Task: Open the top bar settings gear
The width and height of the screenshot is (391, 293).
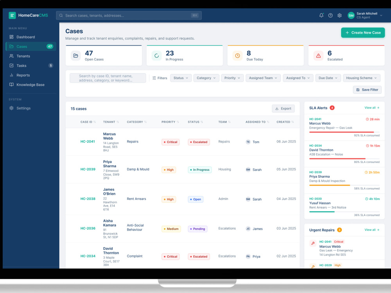Action: tap(339, 16)
